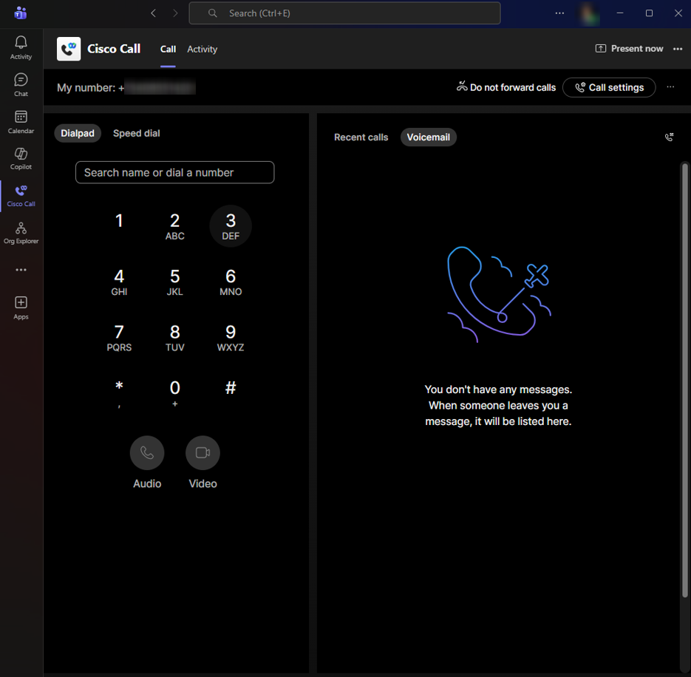The height and width of the screenshot is (677, 691).
Task: Open Chat in the sidebar
Action: (21, 84)
